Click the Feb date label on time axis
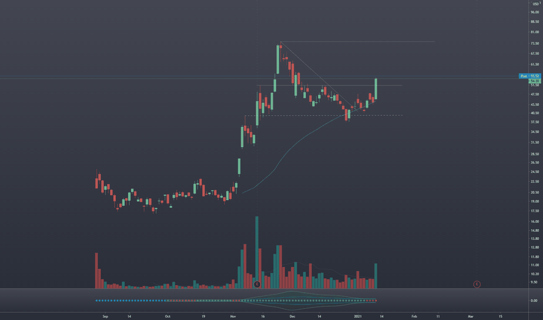Image resolution: width=543 pixels, height=320 pixels. pos(414,316)
